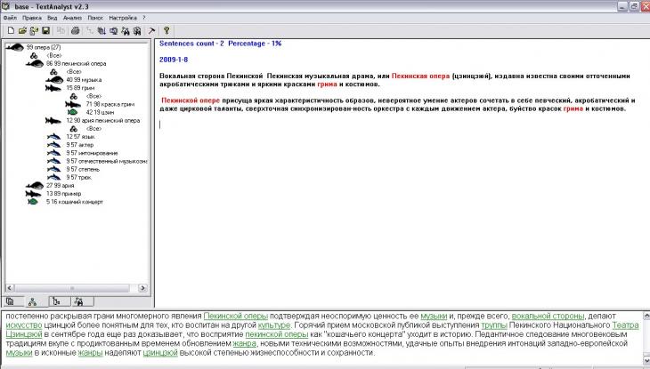Select tree row 9 57 трюк

click(x=78, y=177)
